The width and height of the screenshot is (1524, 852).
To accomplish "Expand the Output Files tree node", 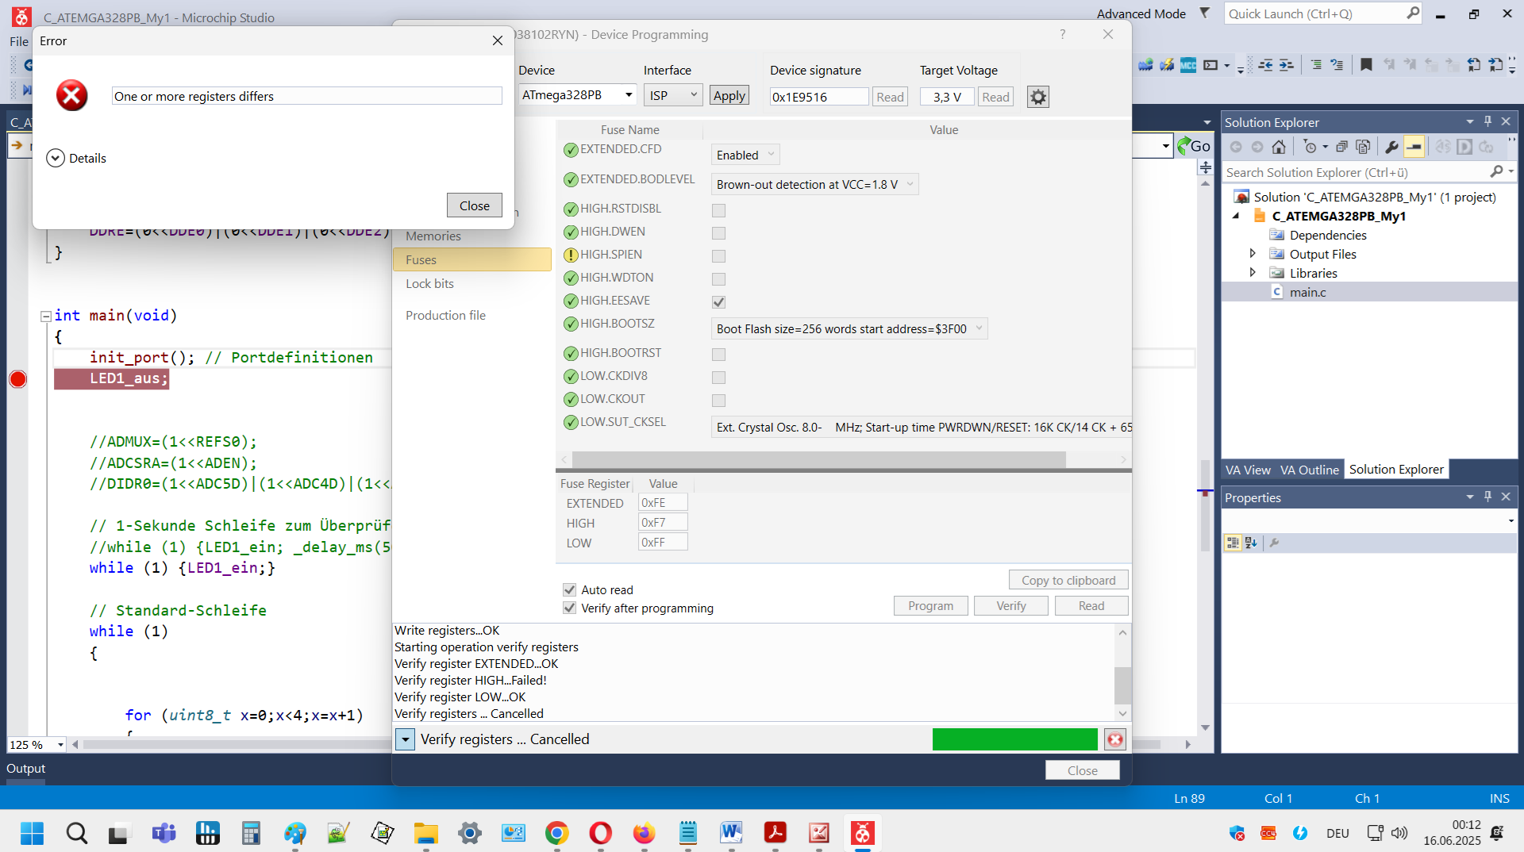I will click(x=1253, y=254).
